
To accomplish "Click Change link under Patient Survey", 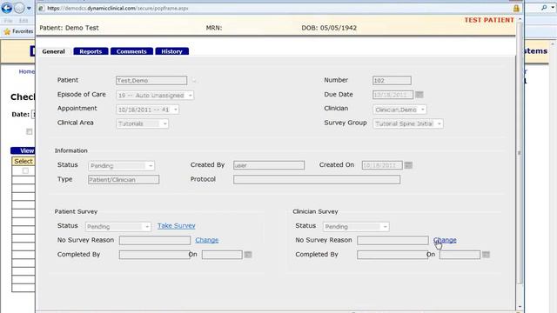I will click(207, 240).
